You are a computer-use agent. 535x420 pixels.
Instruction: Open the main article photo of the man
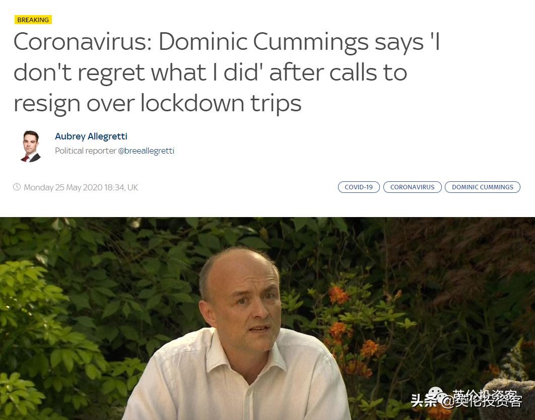[267, 318]
